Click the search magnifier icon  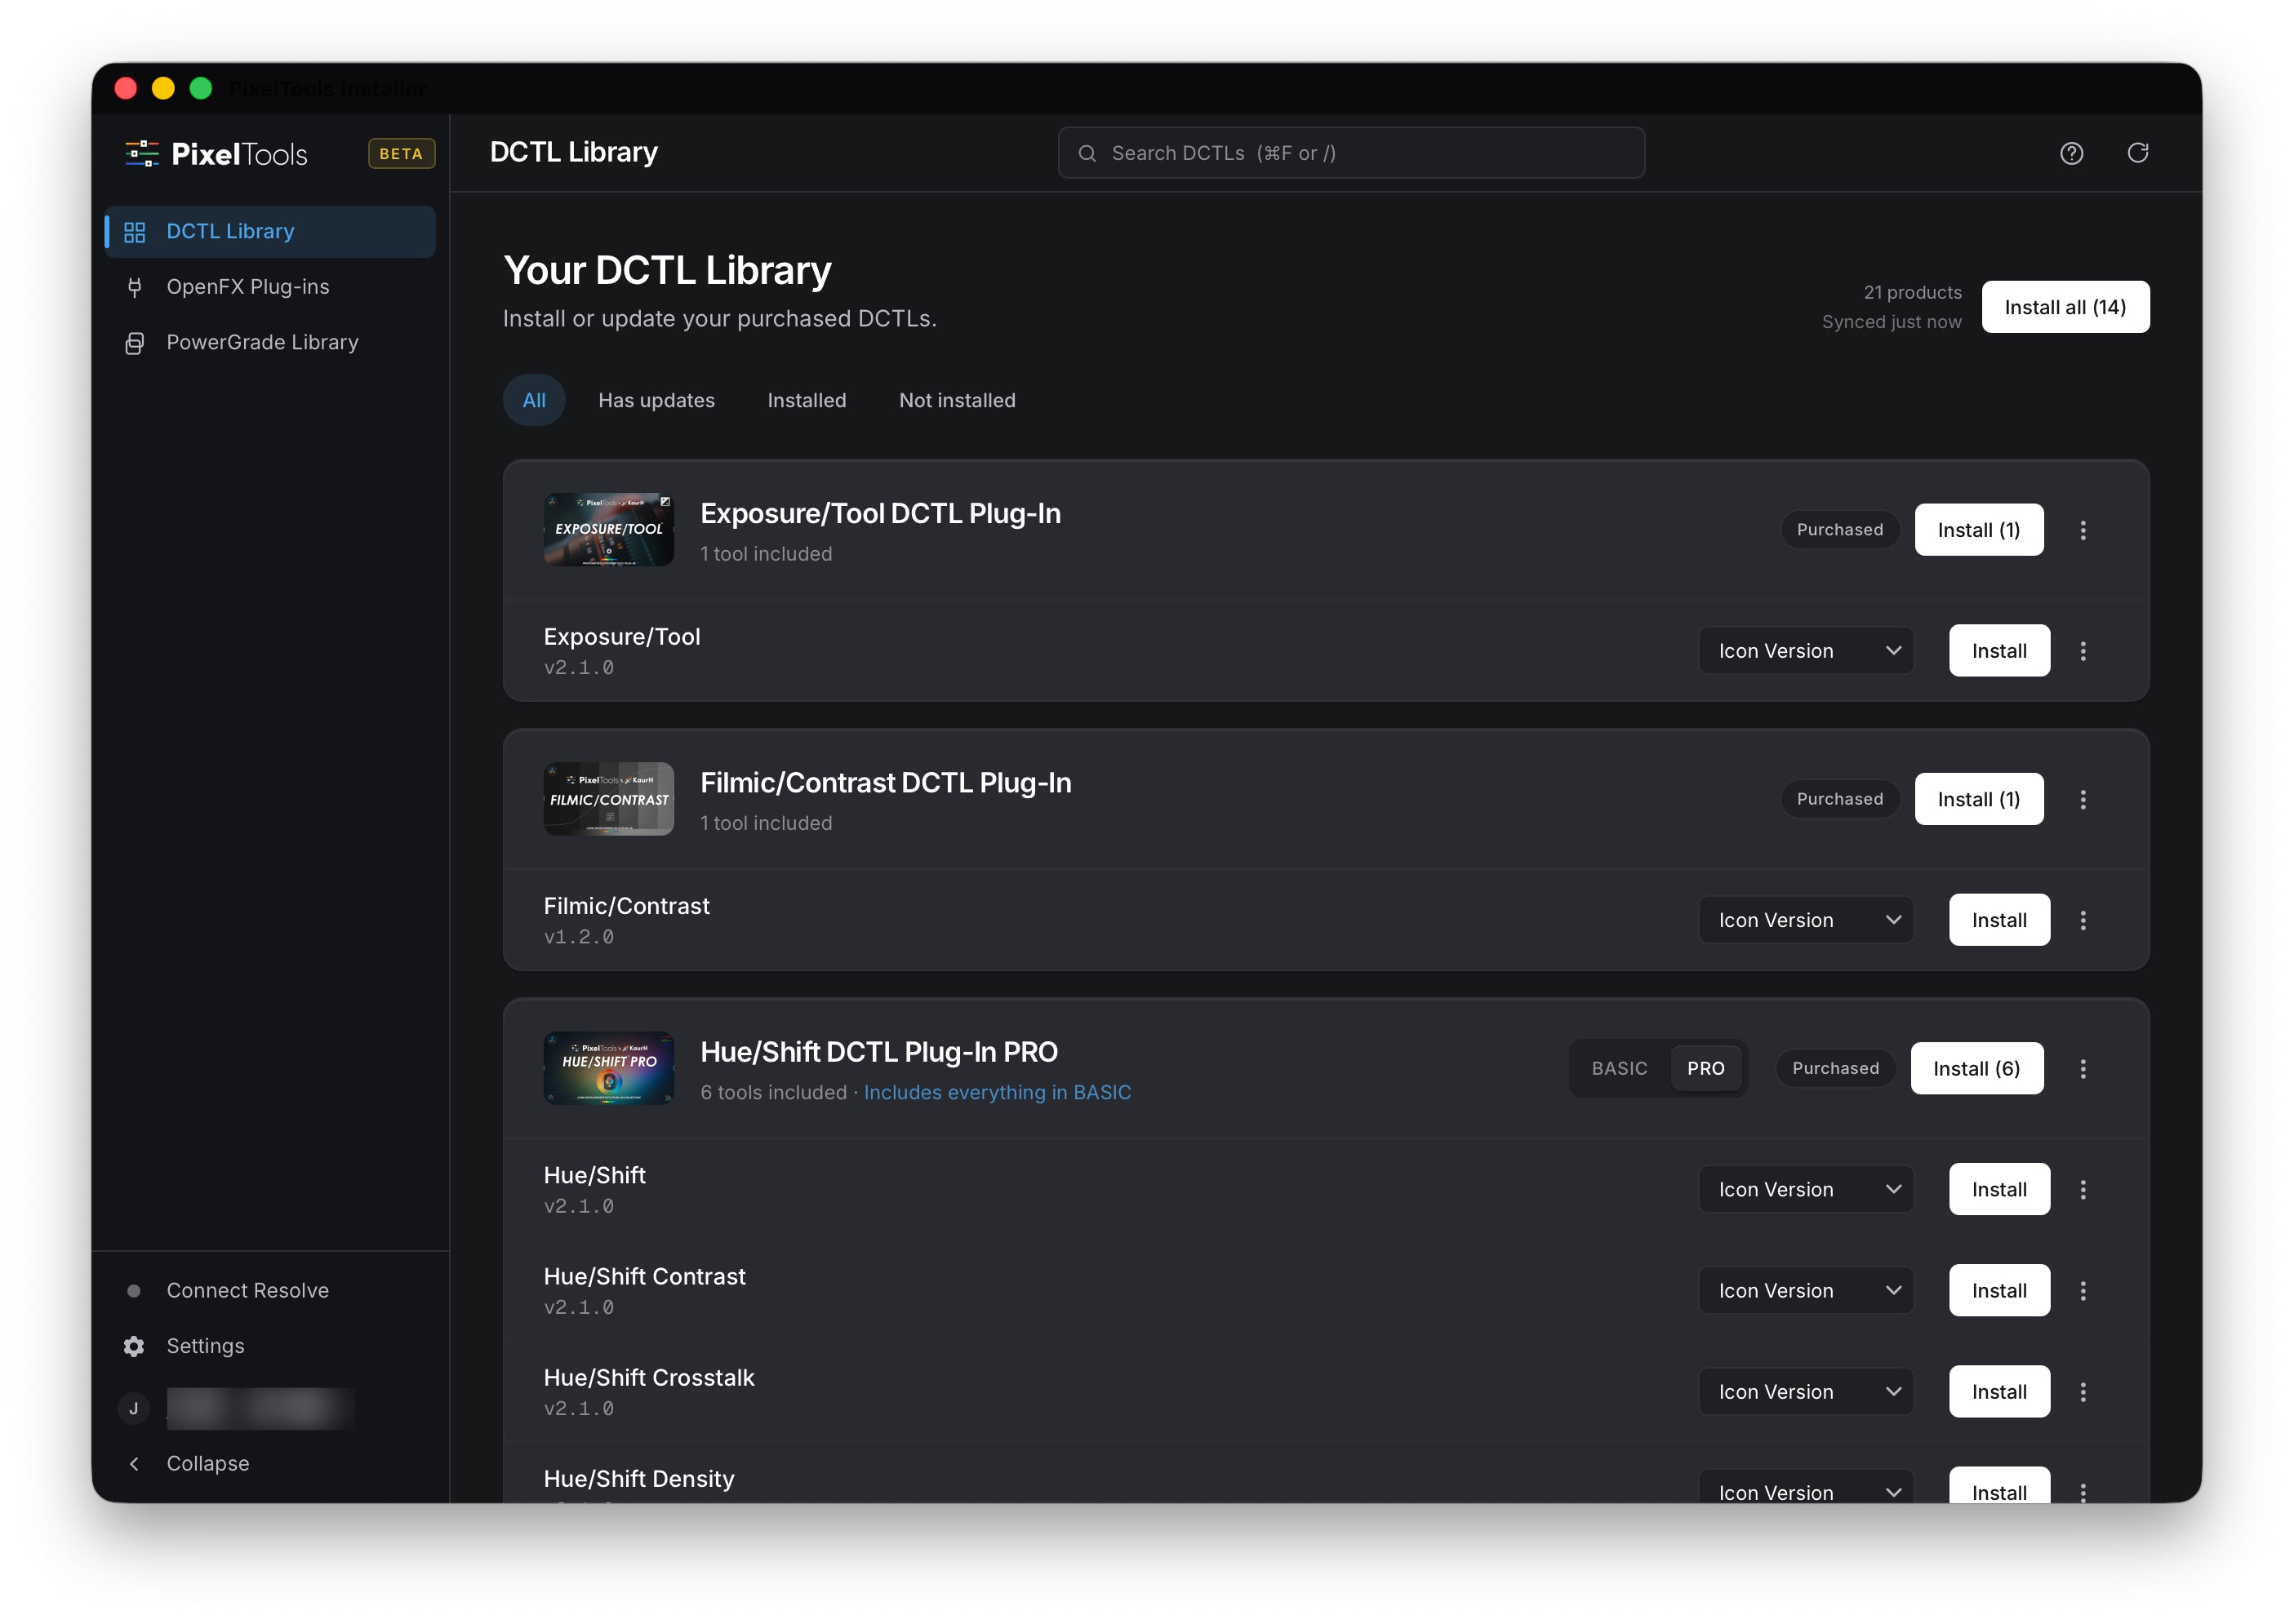(x=1087, y=153)
